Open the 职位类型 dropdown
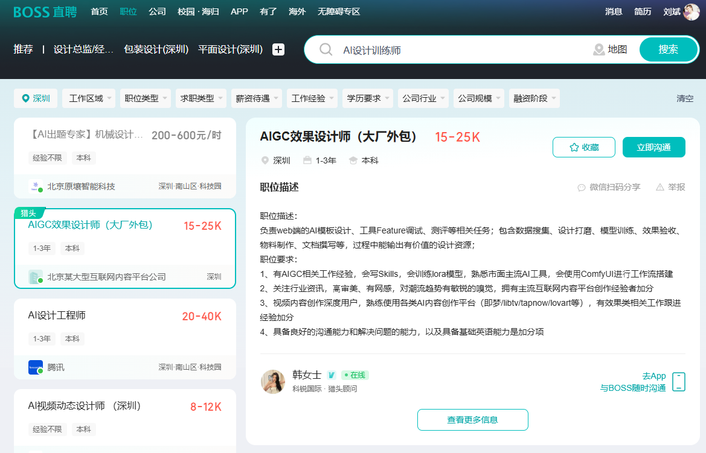This screenshot has height=453, width=706. point(145,98)
